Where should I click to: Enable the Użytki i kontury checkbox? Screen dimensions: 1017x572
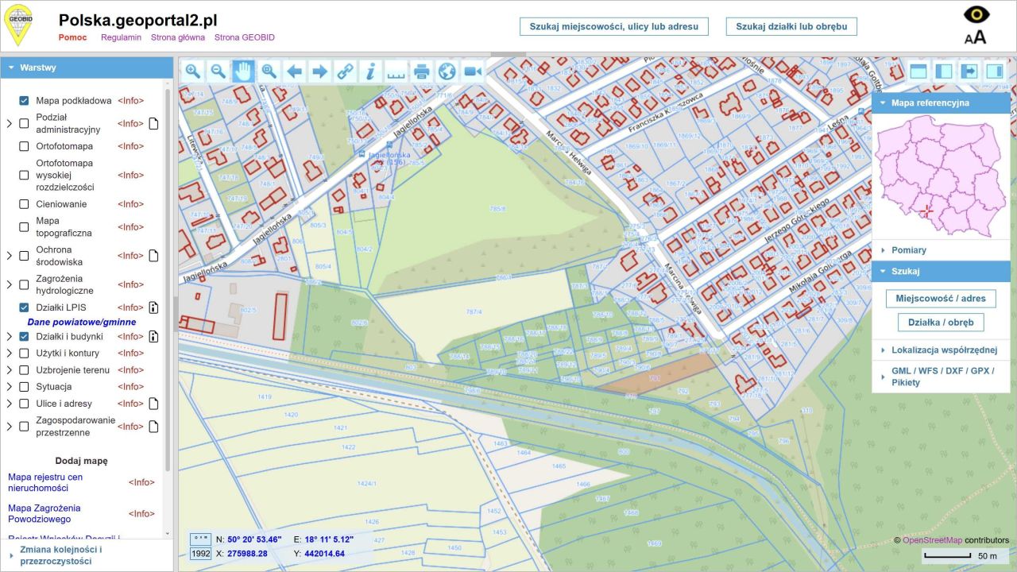(24, 353)
